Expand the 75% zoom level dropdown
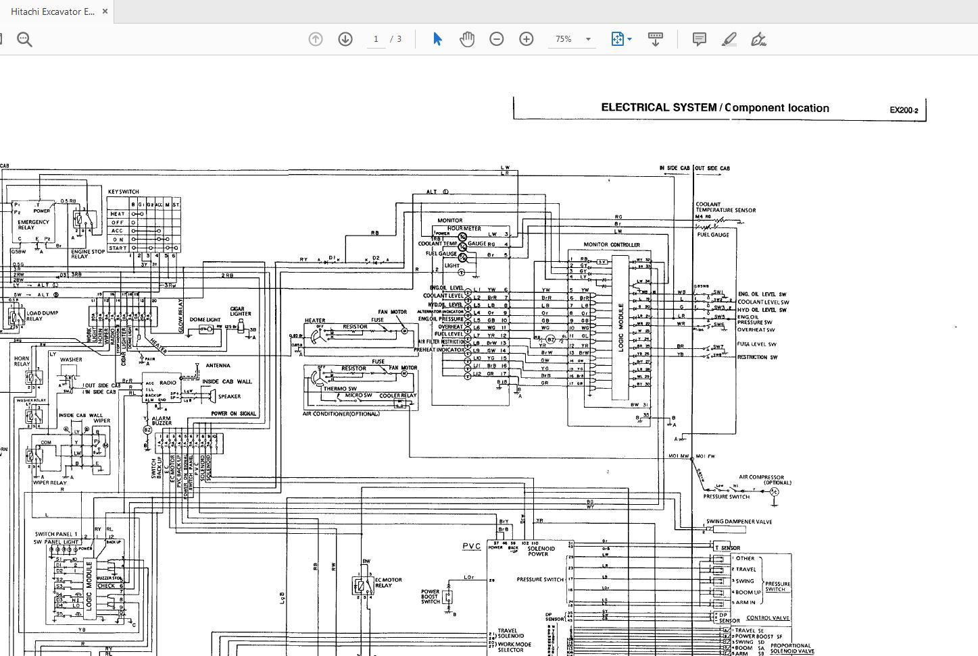The width and height of the screenshot is (978, 656). [x=588, y=39]
